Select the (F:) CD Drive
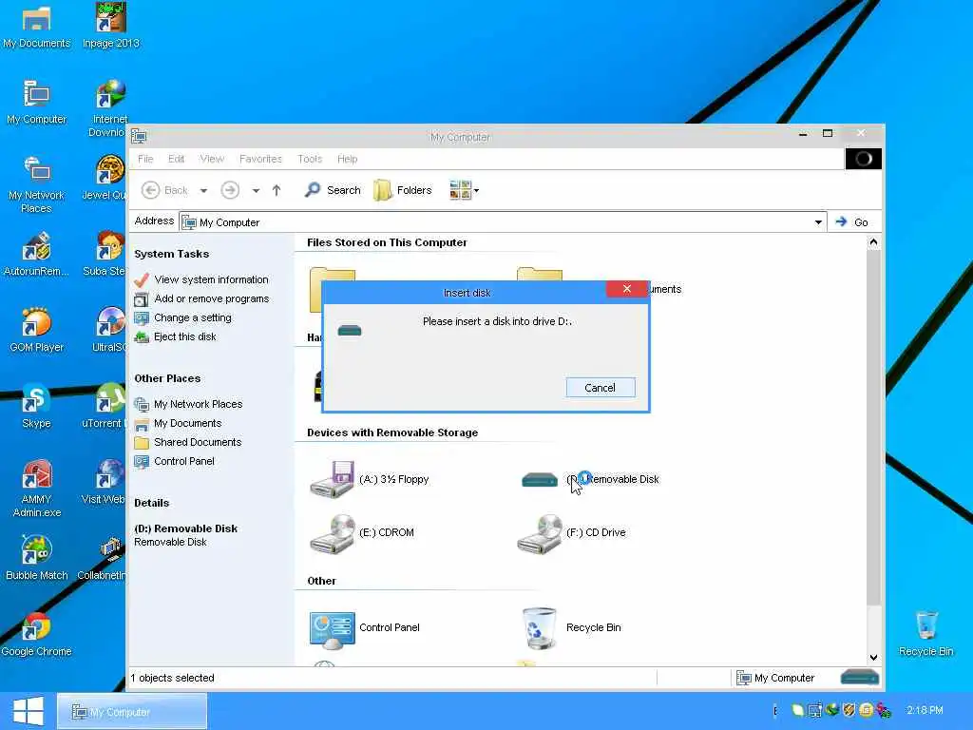This screenshot has width=973, height=730. pyautogui.click(x=572, y=533)
